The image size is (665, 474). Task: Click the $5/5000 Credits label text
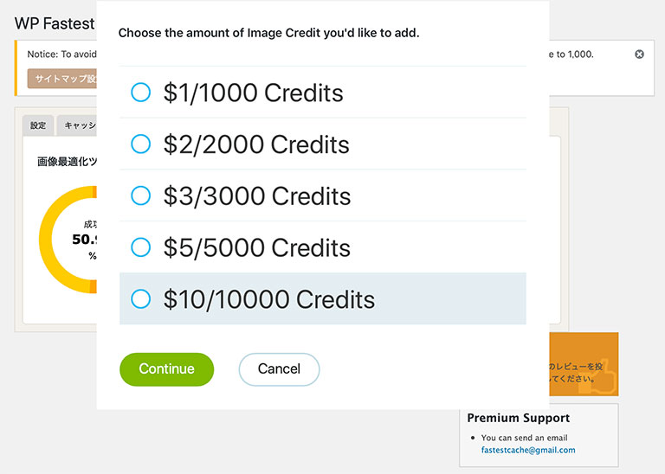click(257, 247)
